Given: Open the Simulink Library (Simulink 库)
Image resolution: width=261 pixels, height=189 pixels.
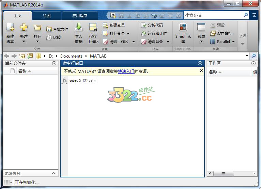Looking at the screenshot, I should [183, 33].
